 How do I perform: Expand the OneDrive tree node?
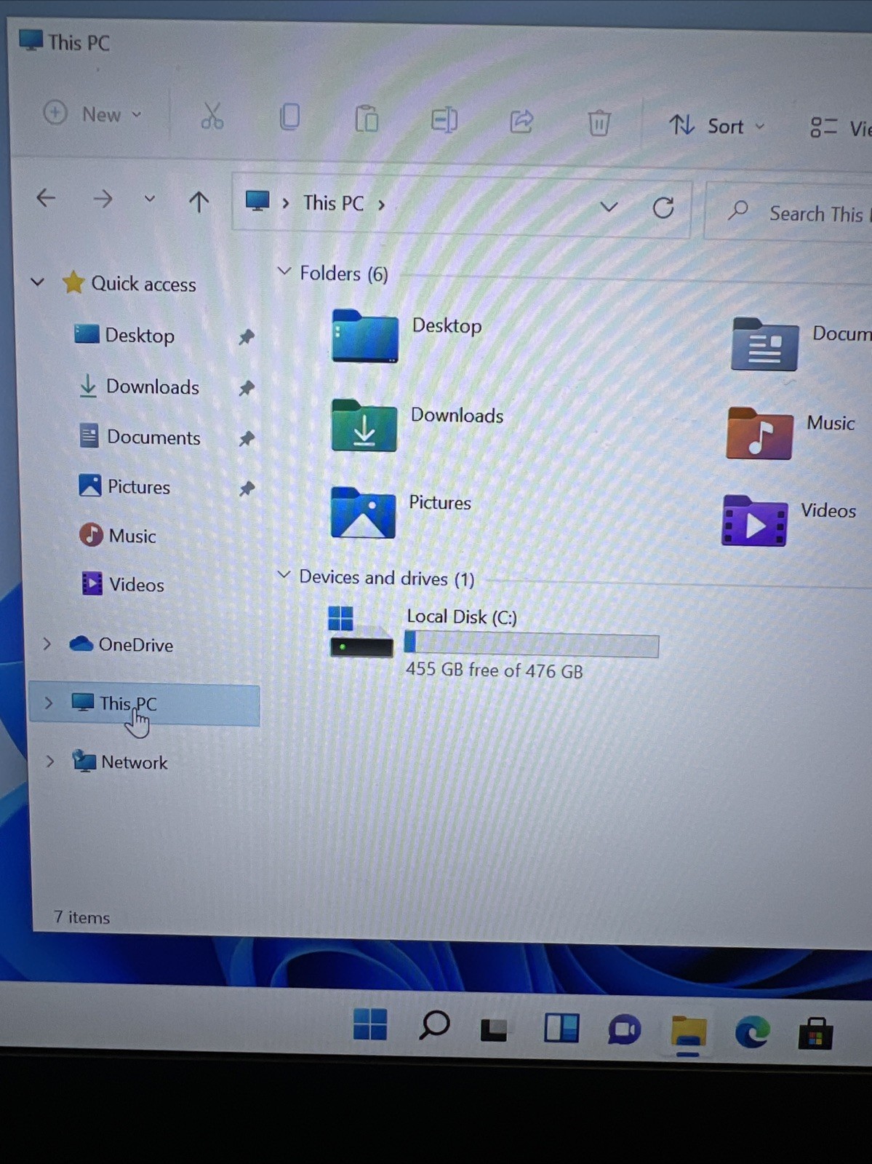(x=47, y=644)
